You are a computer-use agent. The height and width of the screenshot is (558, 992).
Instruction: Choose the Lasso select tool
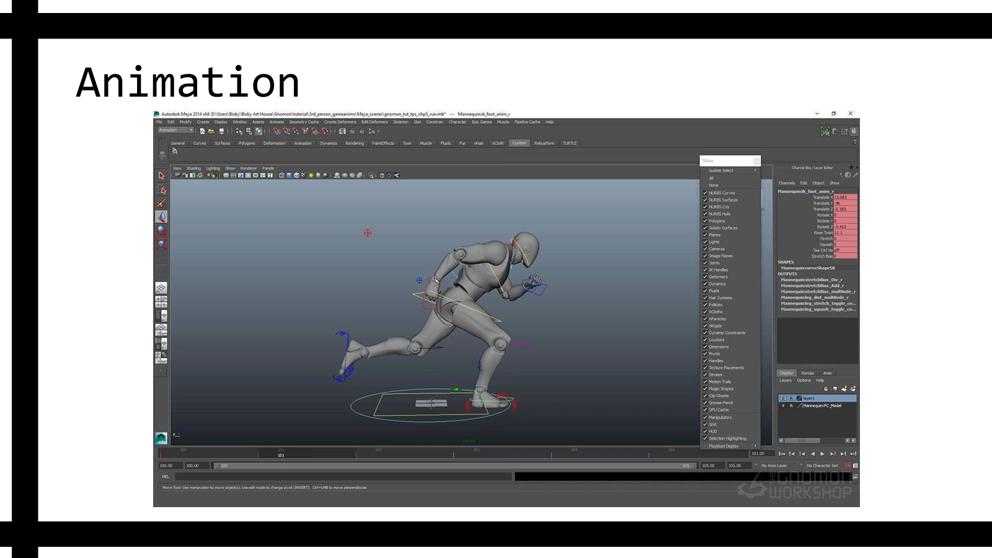click(x=161, y=190)
